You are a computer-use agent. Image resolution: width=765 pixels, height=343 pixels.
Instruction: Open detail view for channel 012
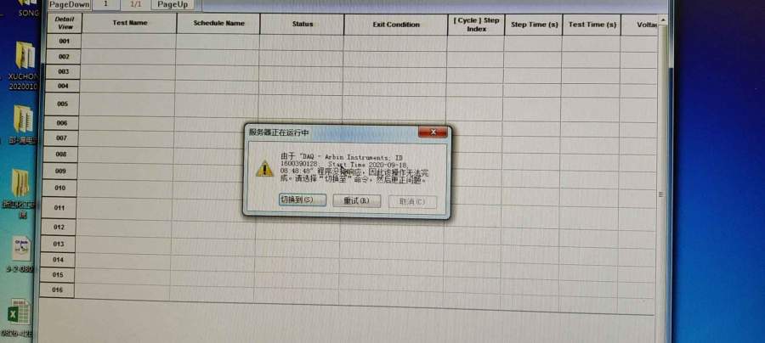coord(59,228)
